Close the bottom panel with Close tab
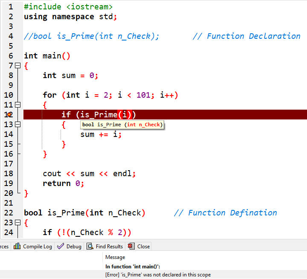307x279 pixels. [139, 246]
